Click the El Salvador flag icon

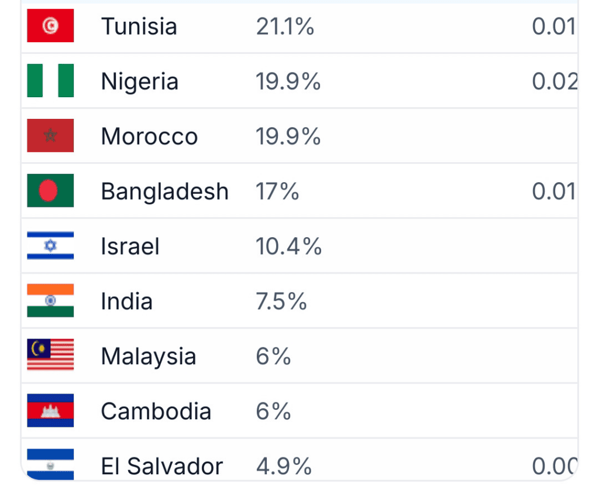click(50, 464)
